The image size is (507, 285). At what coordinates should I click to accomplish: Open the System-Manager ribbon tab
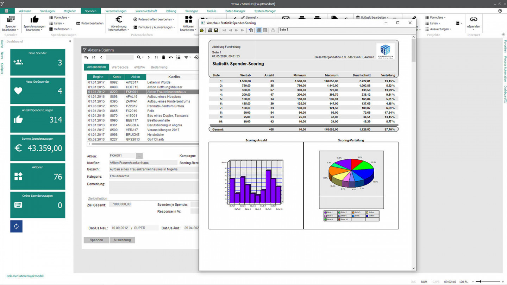click(x=265, y=11)
